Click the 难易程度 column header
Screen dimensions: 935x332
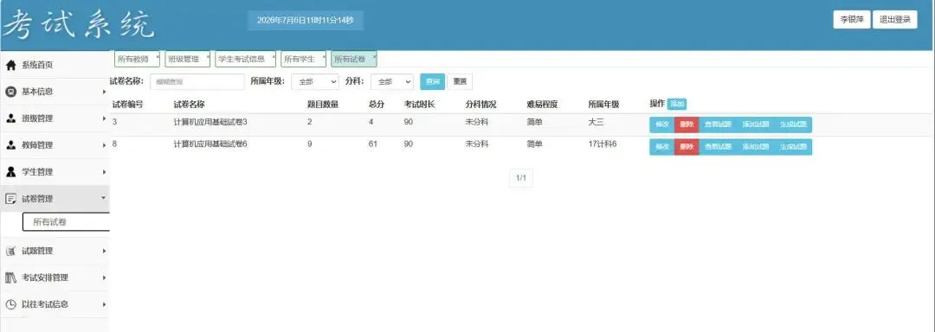(542, 104)
